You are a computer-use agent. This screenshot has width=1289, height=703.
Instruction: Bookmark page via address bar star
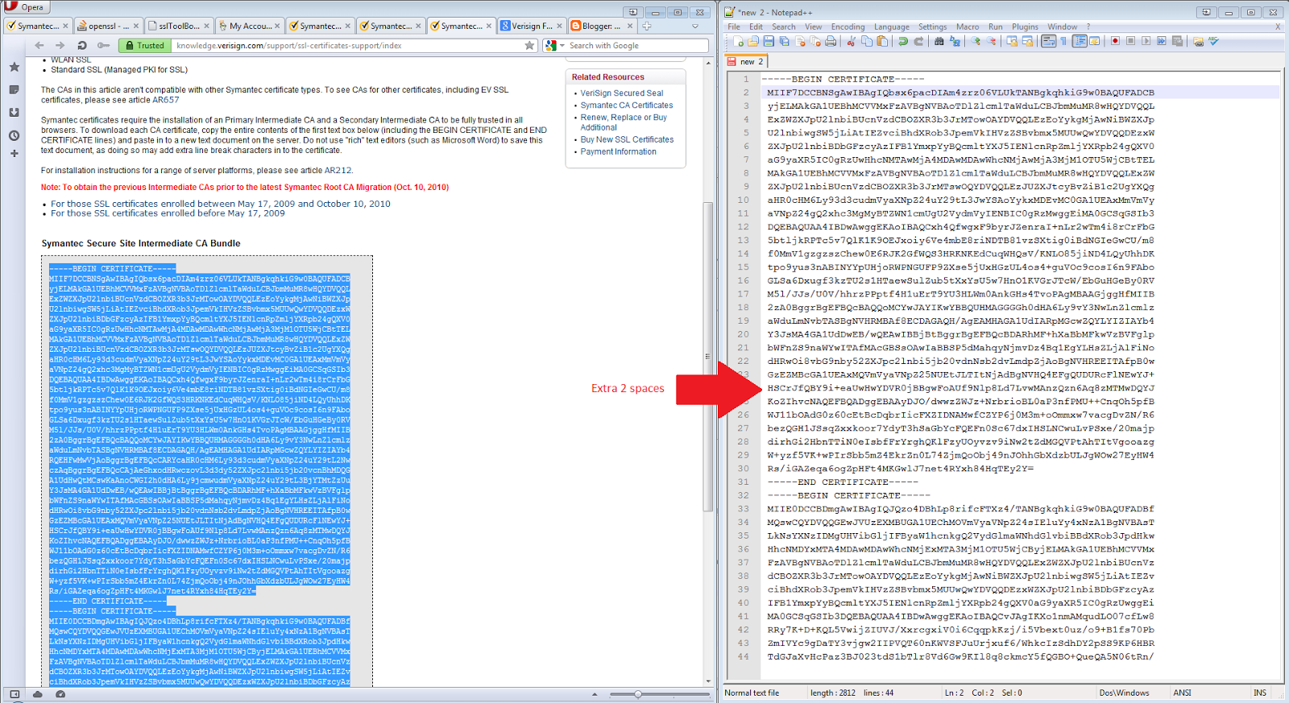pos(529,46)
